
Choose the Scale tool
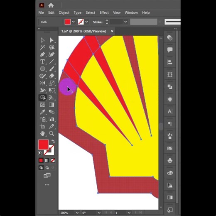52,83
